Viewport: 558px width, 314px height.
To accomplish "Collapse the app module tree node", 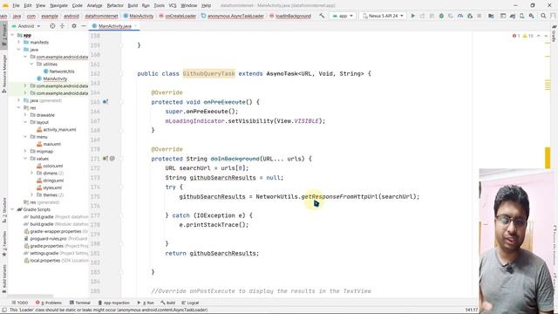I will click(12, 35).
